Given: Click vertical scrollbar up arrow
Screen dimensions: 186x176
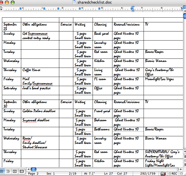Looking at the screenshot, I should (x=185, y=11).
